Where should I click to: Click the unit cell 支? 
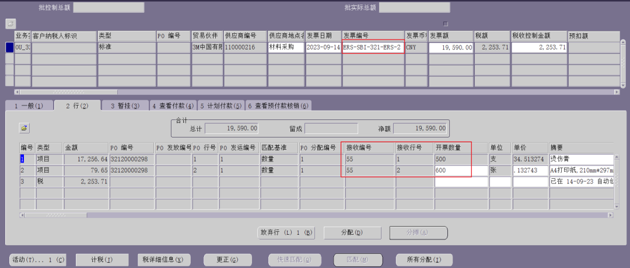click(x=500, y=159)
